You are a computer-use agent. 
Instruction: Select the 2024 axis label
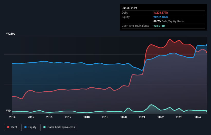(x=198, y=117)
